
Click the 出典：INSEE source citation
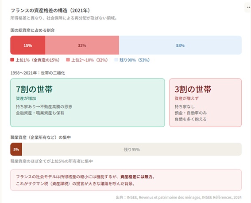[x=179, y=197]
